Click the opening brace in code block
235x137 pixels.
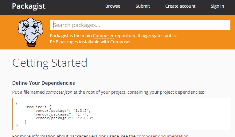[x=17, y=103]
